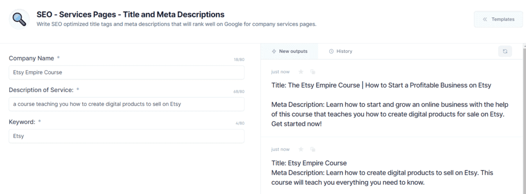This screenshot has width=526, height=194.
Task: Click the SEO Services Pages page heading
Action: click(x=130, y=14)
